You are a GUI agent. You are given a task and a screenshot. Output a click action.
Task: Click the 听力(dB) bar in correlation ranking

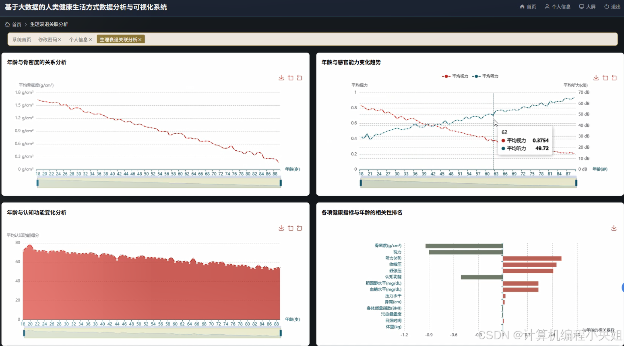pyautogui.click(x=532, y=258)
